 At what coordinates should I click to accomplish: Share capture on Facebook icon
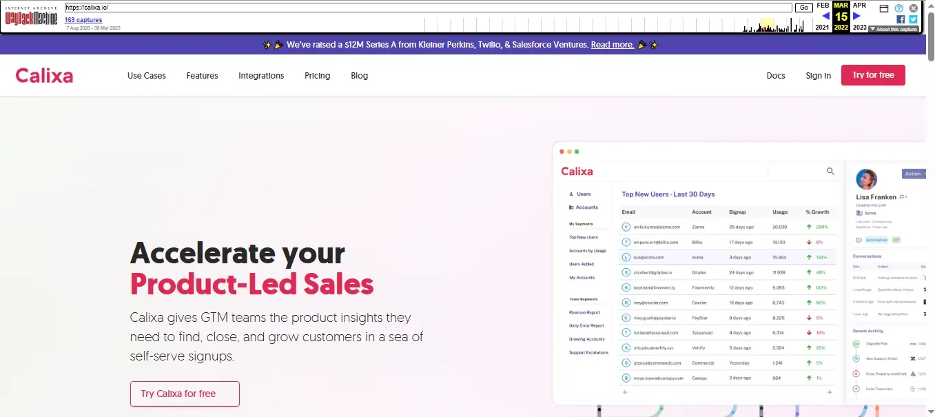901,19
